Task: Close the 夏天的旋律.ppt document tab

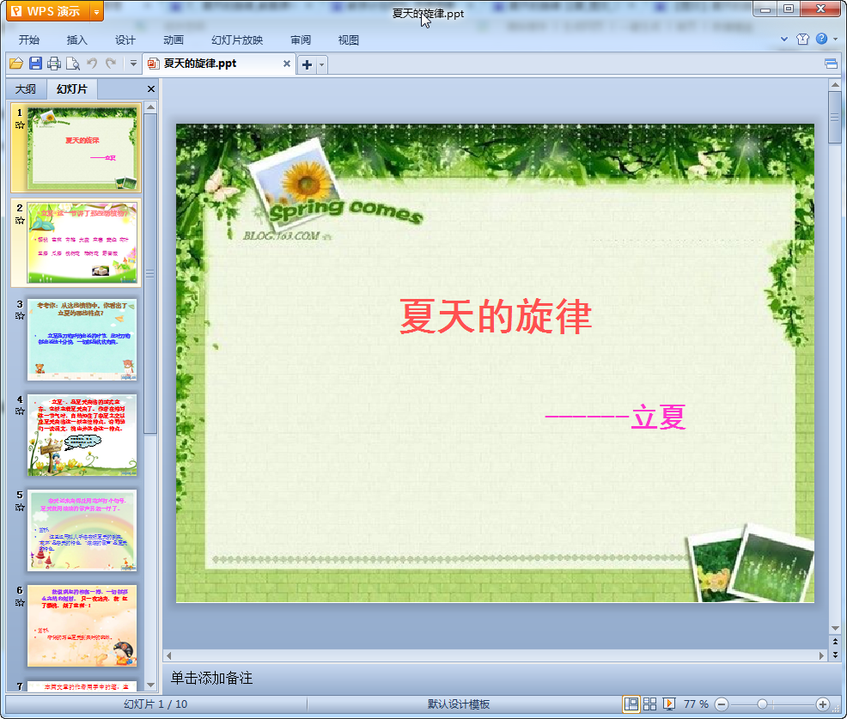Action: pyautogui.click(x=287, y=64)
